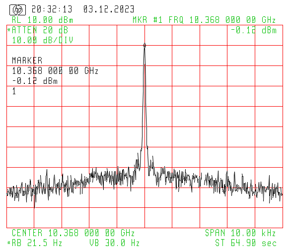Click the time stamp 20:32:13
This screenshot has width=290, height=250.
coord(52,9)
